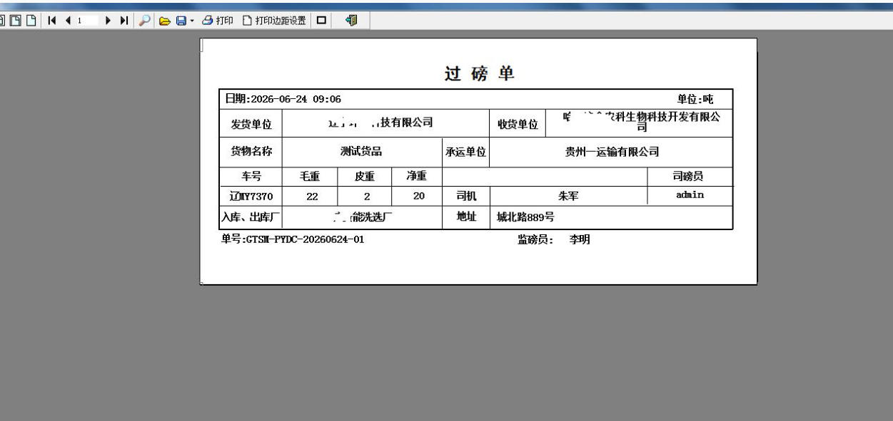This screenshot has height=421, width=893.
Task: Select the single page layout icon
Action: pyautogui.click(x=31, y=21)
